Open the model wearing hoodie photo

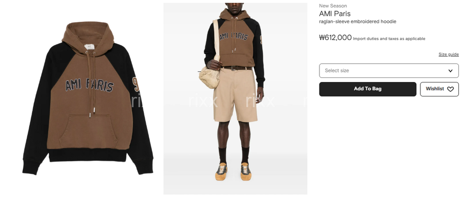pos(235,99)
